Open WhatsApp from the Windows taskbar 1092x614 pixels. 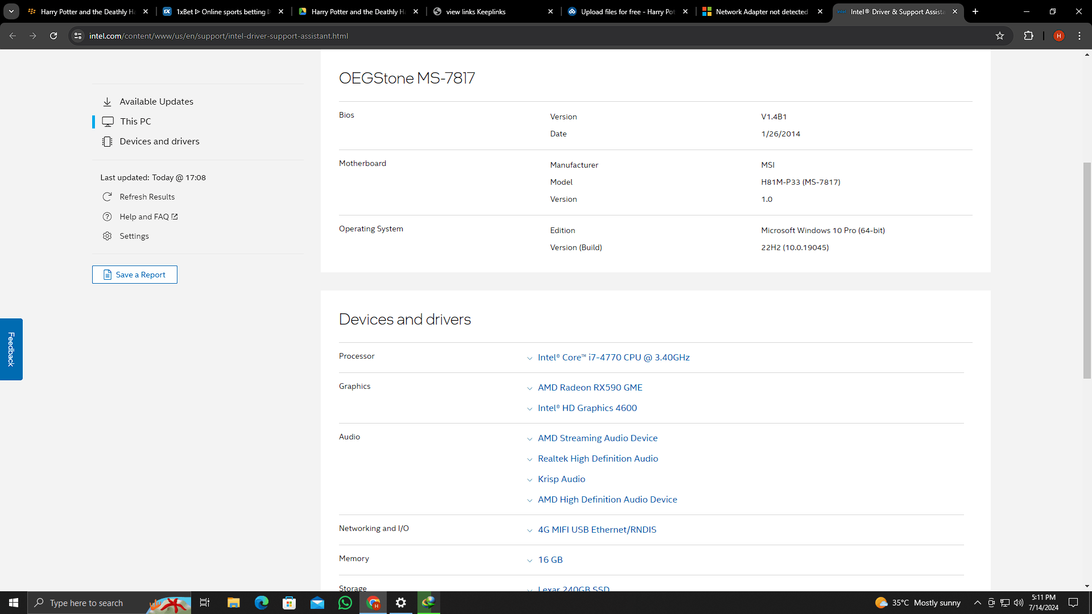345,603
